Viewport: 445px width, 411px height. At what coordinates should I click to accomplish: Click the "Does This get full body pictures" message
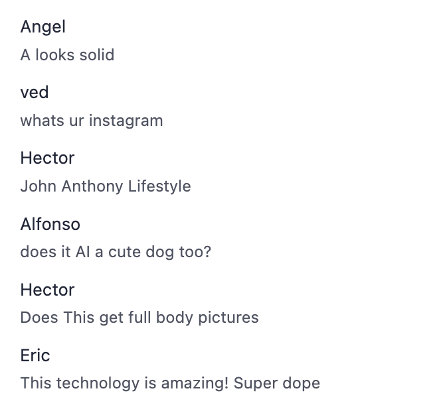click(x=139, y=318)
